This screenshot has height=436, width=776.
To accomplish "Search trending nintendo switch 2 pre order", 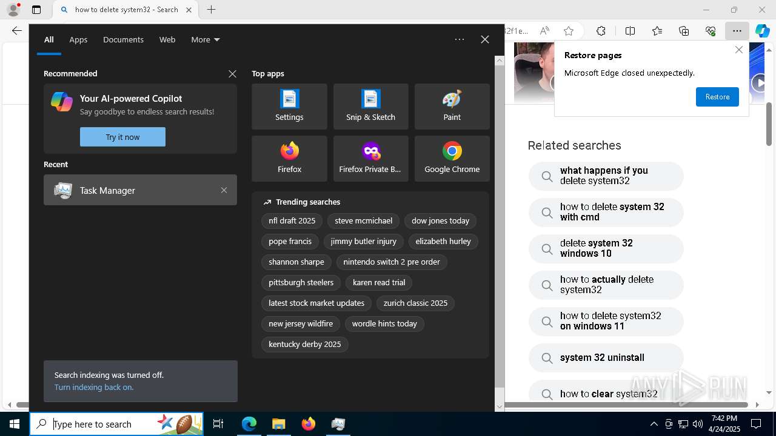I will point(392,262).
